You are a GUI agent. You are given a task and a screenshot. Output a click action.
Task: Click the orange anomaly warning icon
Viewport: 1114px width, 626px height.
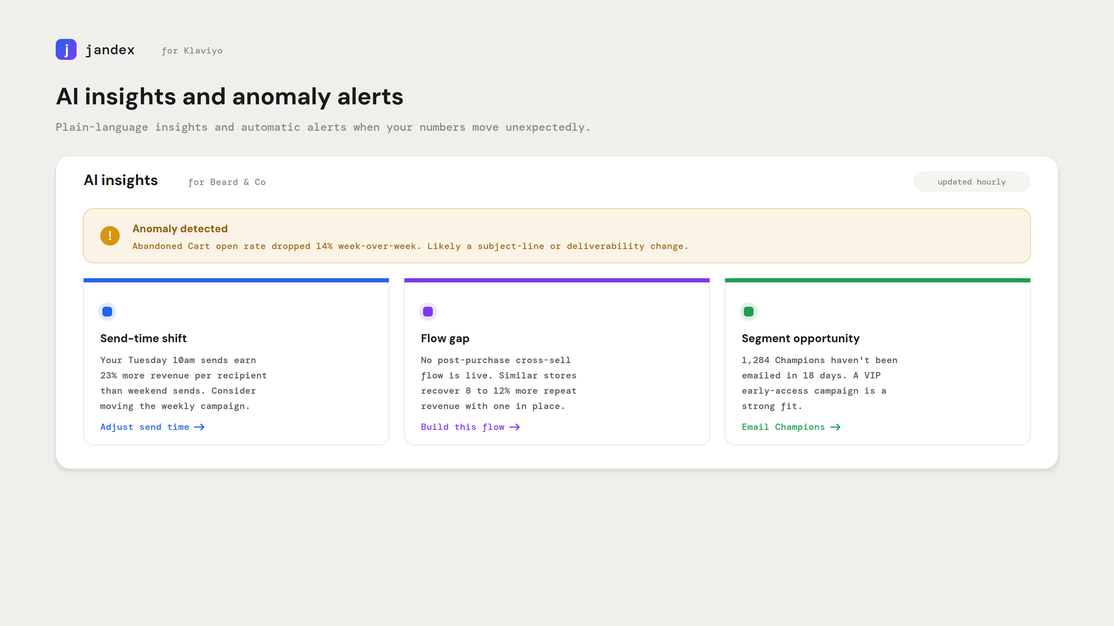tap(110, 236)
